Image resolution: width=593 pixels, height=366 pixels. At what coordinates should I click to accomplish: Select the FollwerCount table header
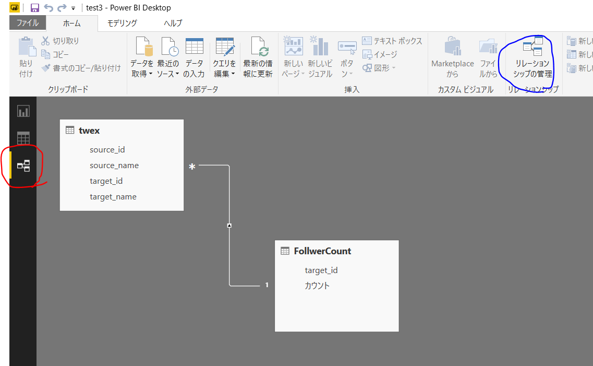tap(336, 251)
